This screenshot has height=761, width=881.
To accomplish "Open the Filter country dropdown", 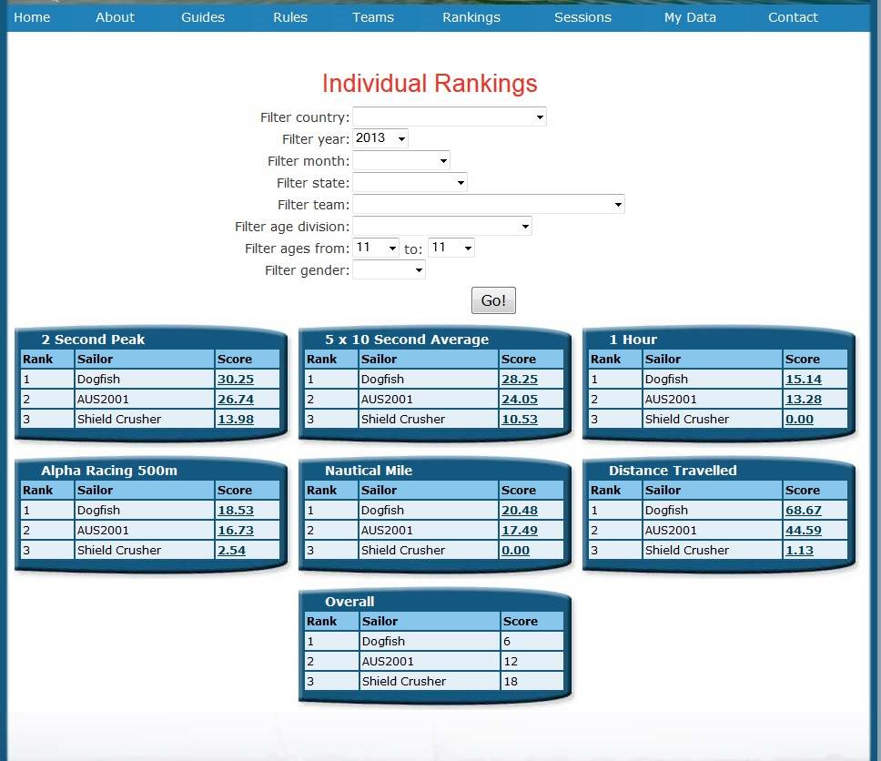I will tap(450, 117).
